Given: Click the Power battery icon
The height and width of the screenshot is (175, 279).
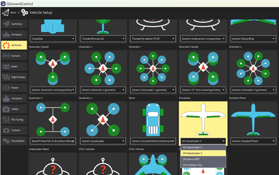Looking at the screenshot, I should (6, 87).
